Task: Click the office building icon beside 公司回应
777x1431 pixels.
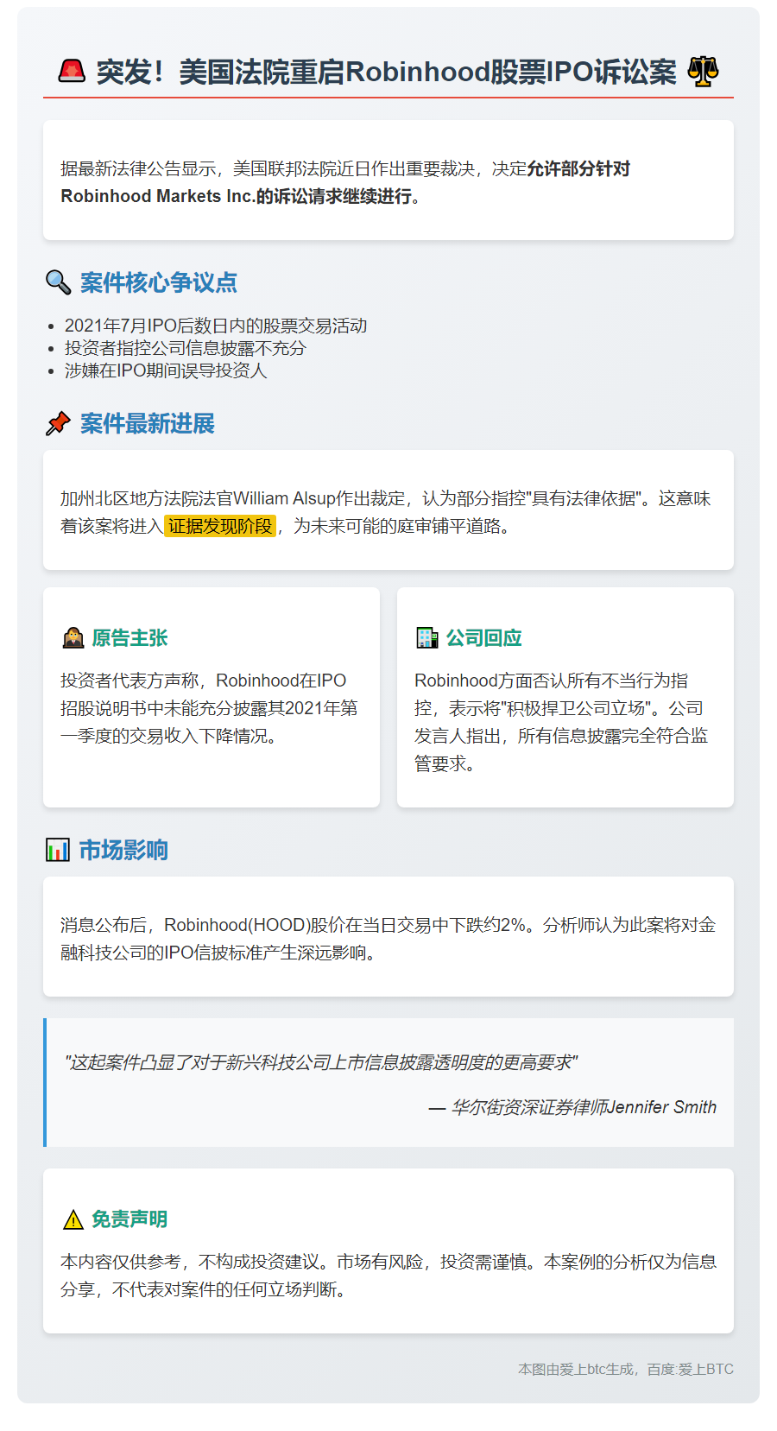Action: 427,638
